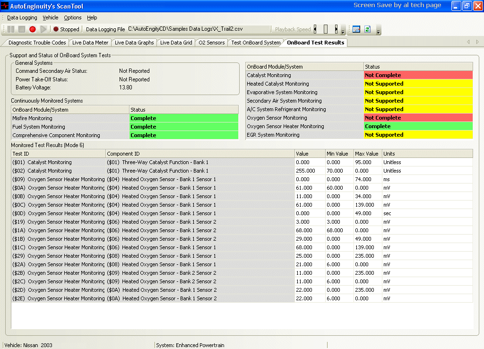This screenshot has height=349, width=484.
Task: Open the Vehicle menu
Action: [x=51, y=17]
